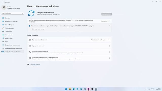The image size is (162, 91).
Task: Open Конфиденциальность и безопасность section
Action: 12,48
